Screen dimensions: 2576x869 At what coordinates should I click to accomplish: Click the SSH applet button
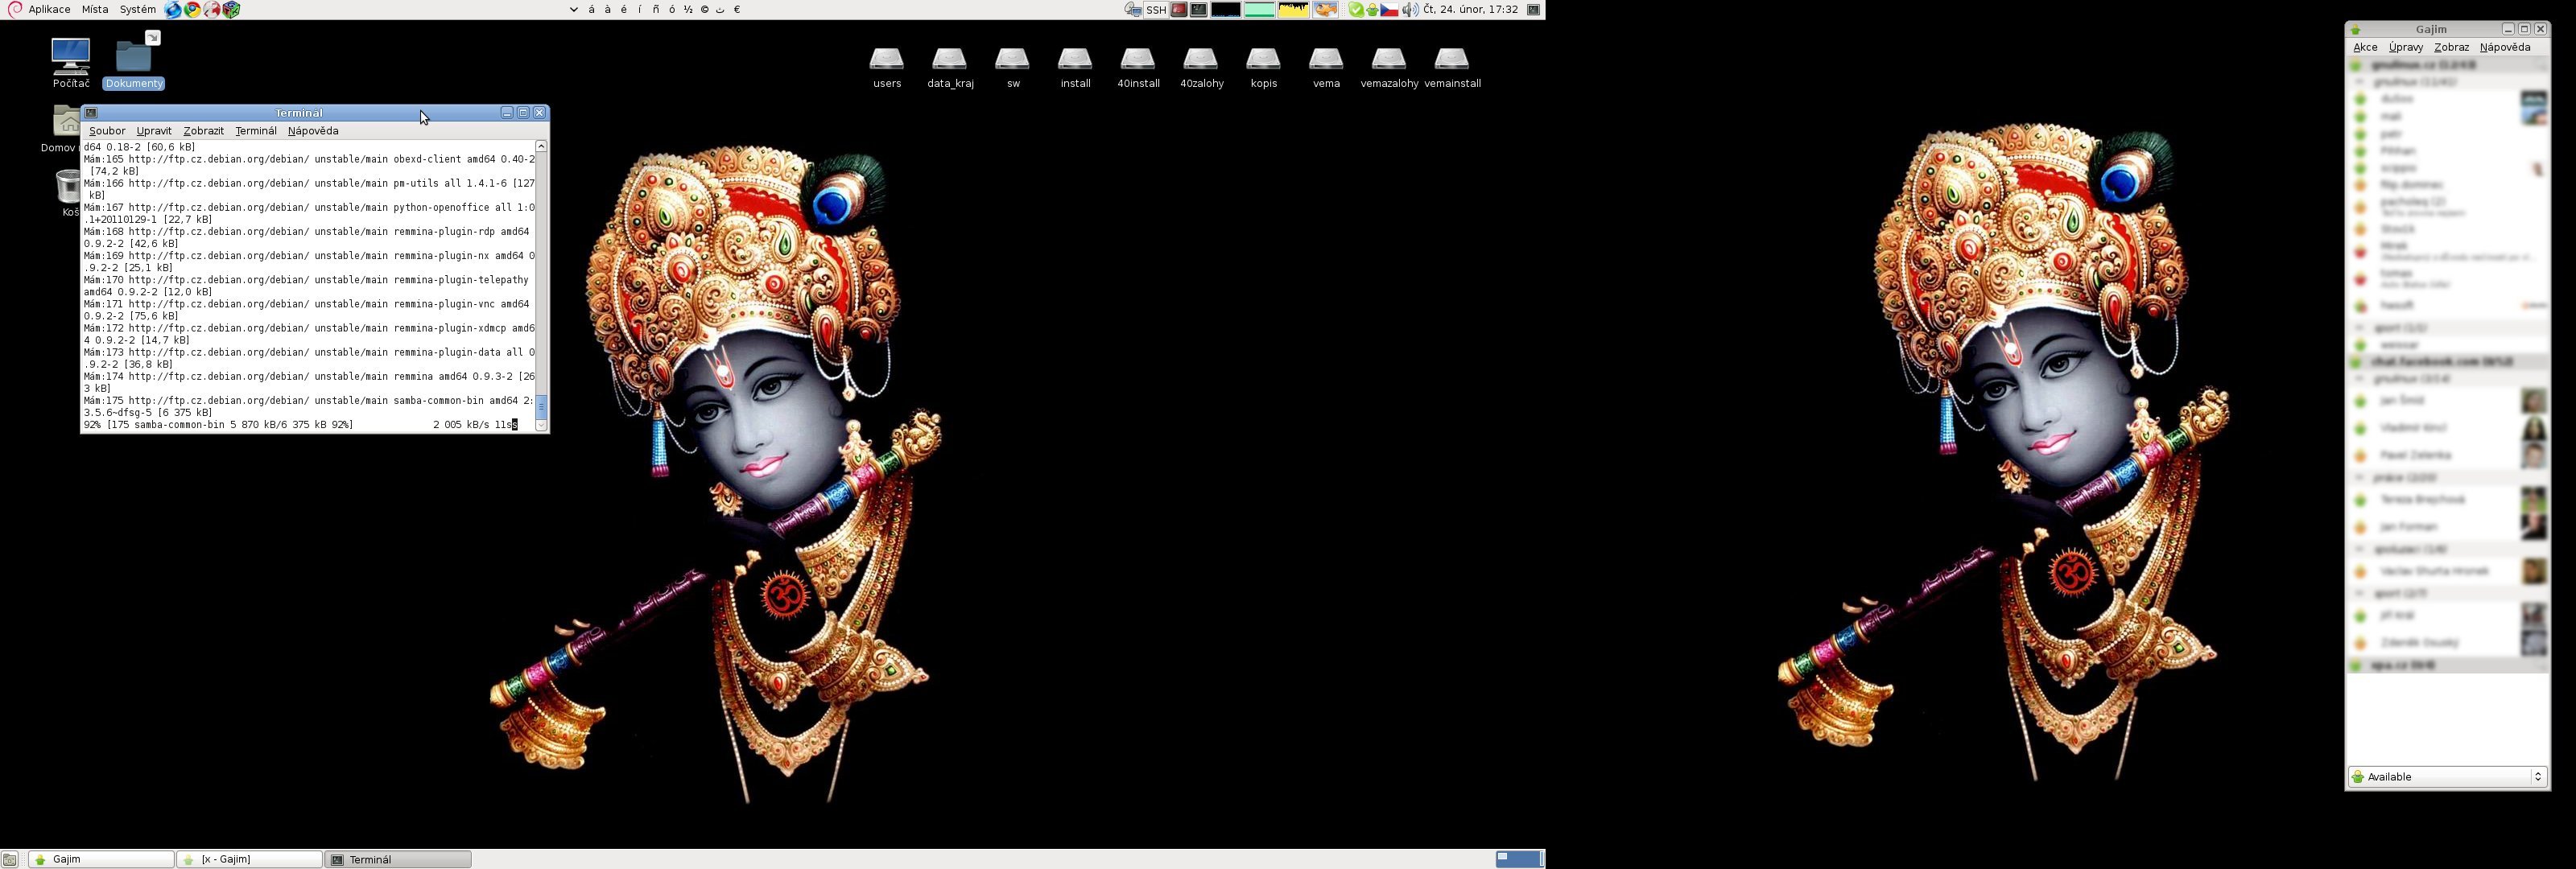point(1156,10)
